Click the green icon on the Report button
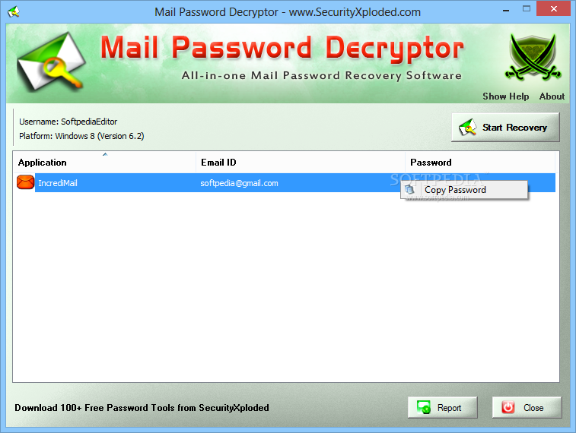 click(x=424, y=407)
